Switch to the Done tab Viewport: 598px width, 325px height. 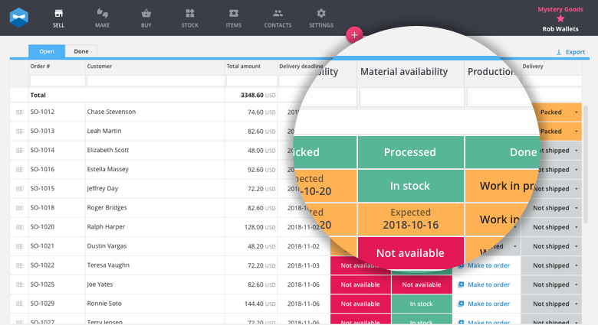[x=80, y=51]
